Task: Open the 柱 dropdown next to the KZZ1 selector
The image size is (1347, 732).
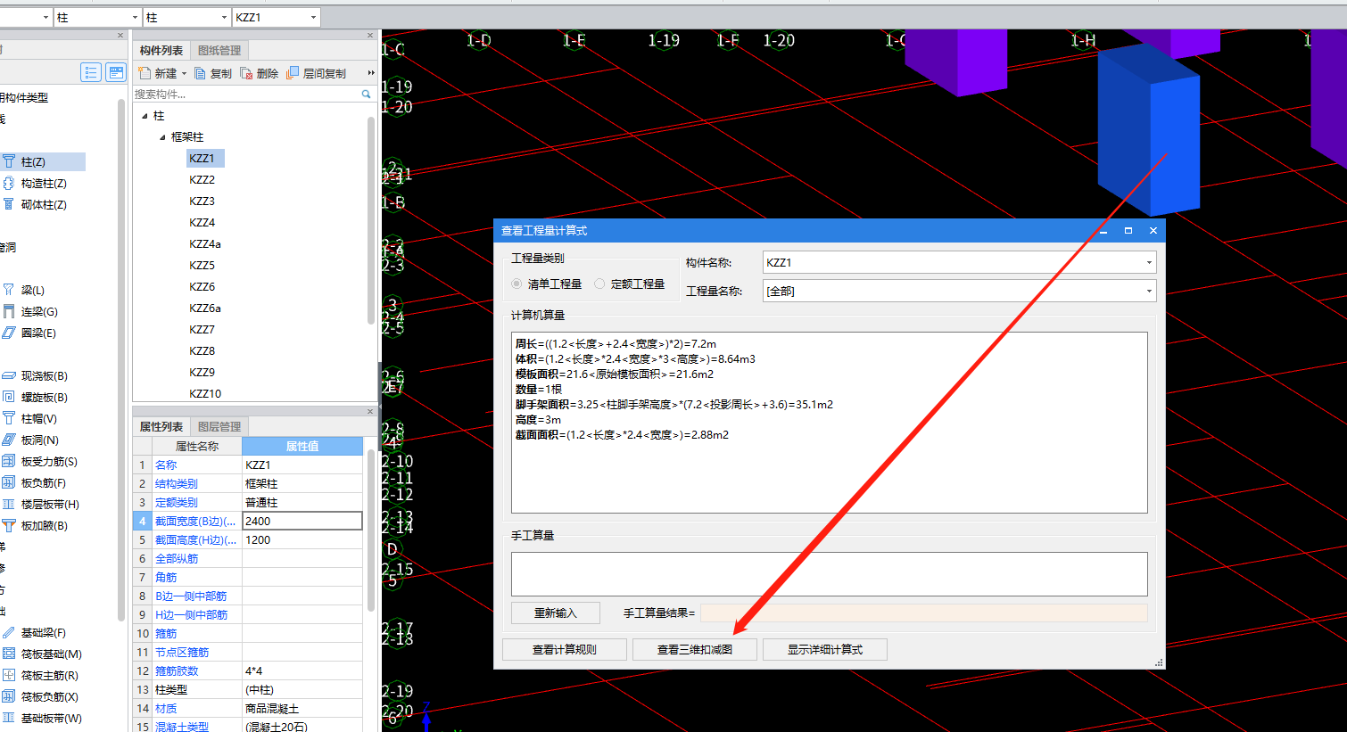Action: (x=224, y=17)
